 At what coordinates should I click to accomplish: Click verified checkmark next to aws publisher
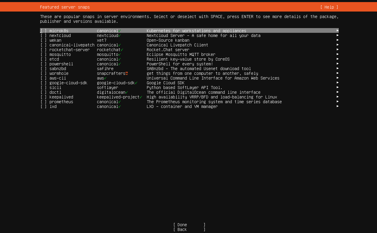tap(105, 78)
